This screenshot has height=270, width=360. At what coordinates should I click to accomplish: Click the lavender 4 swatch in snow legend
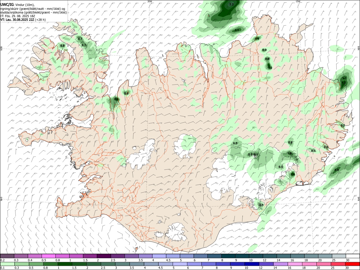[x=159, y=256]
